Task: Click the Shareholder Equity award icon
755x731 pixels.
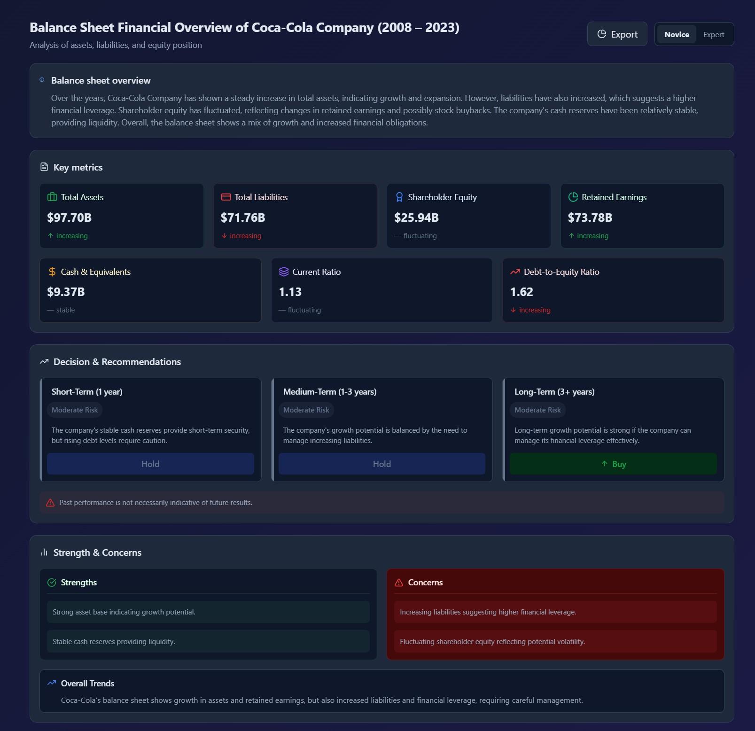Action: click(399, 197)
